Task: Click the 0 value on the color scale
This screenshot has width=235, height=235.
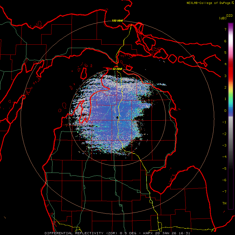Action: [x=225, y=111]
